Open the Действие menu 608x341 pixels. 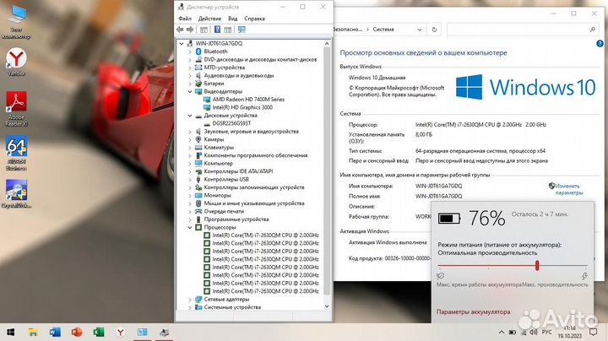pyautogui.click(x=209, y=19)
